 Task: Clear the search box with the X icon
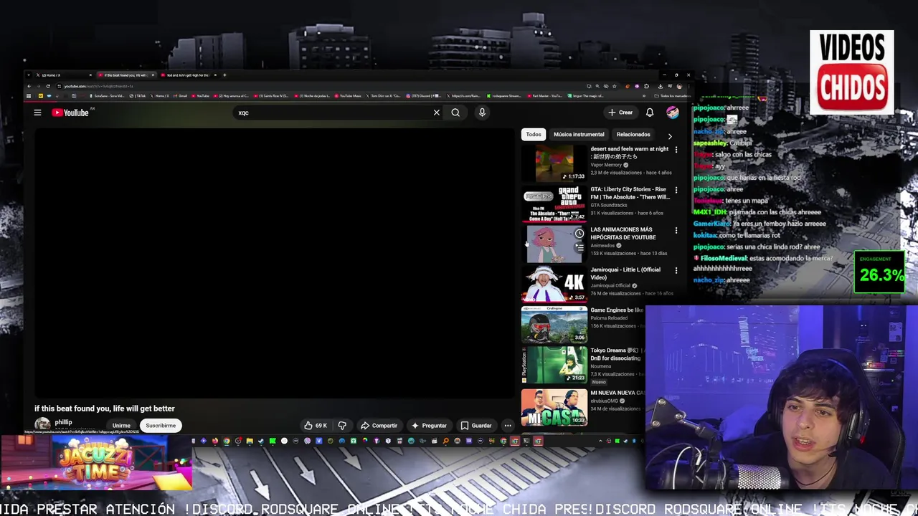tap(436, 113)
